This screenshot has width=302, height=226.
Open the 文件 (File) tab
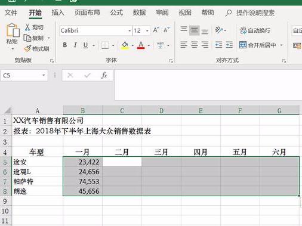11,13
